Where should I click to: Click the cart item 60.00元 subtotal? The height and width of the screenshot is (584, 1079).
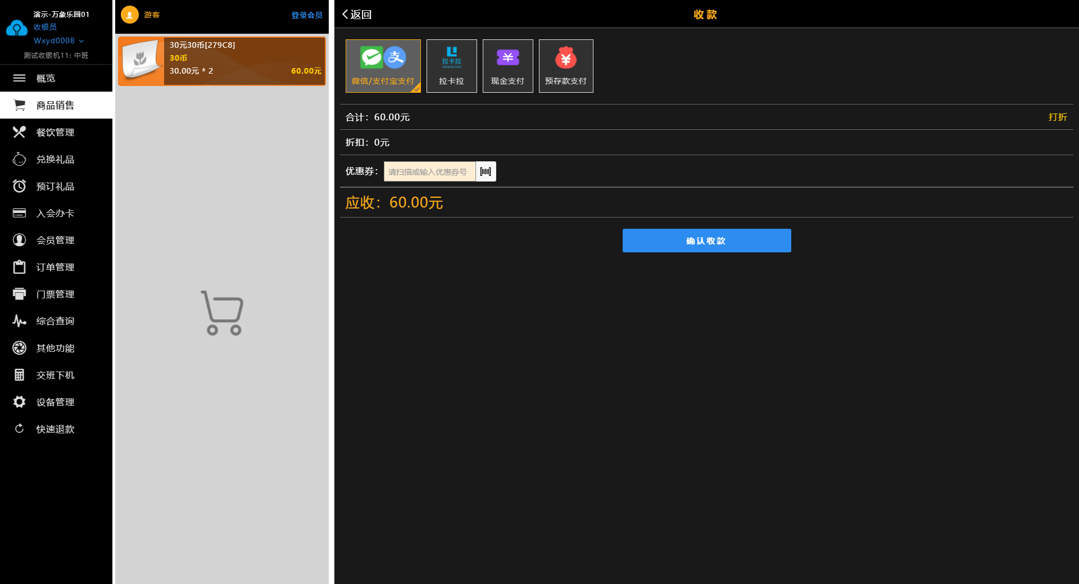[x=306, y=71]
